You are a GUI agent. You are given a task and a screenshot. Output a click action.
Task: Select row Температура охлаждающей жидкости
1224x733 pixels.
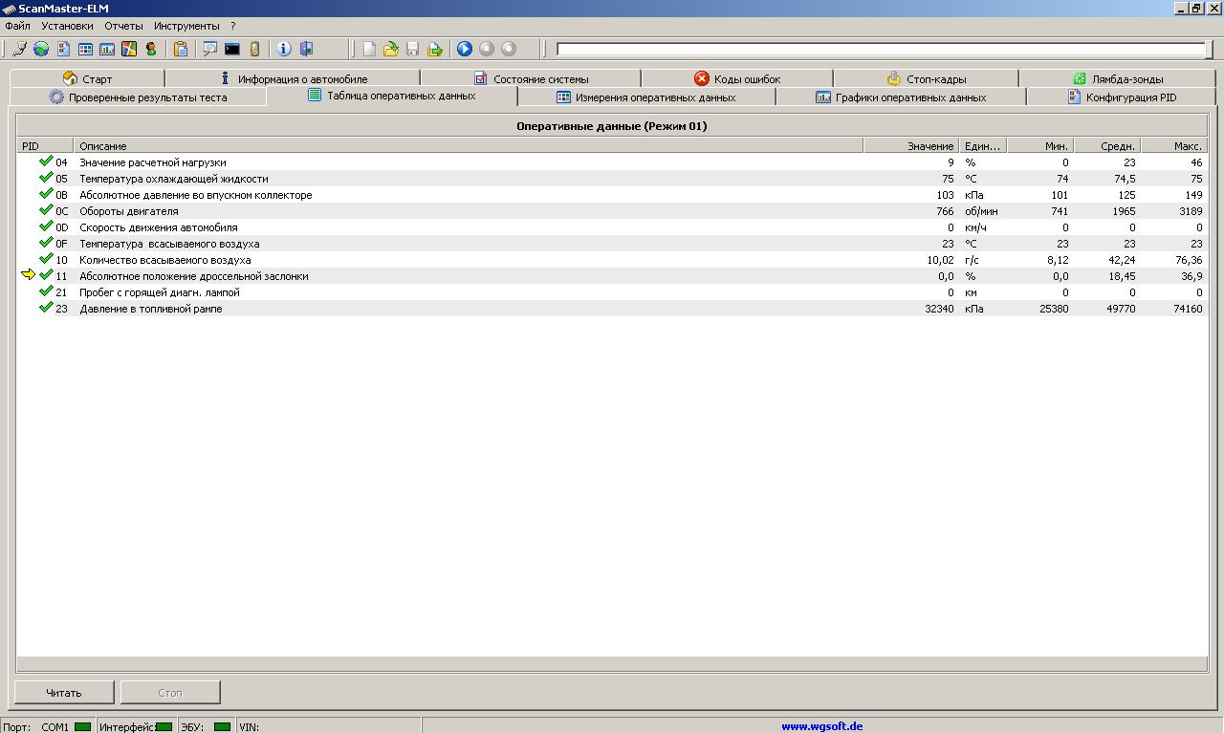(x=612, y=179)
